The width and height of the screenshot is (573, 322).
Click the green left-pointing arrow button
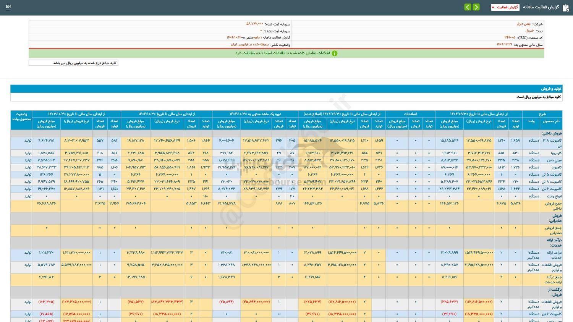pos(468,7)
